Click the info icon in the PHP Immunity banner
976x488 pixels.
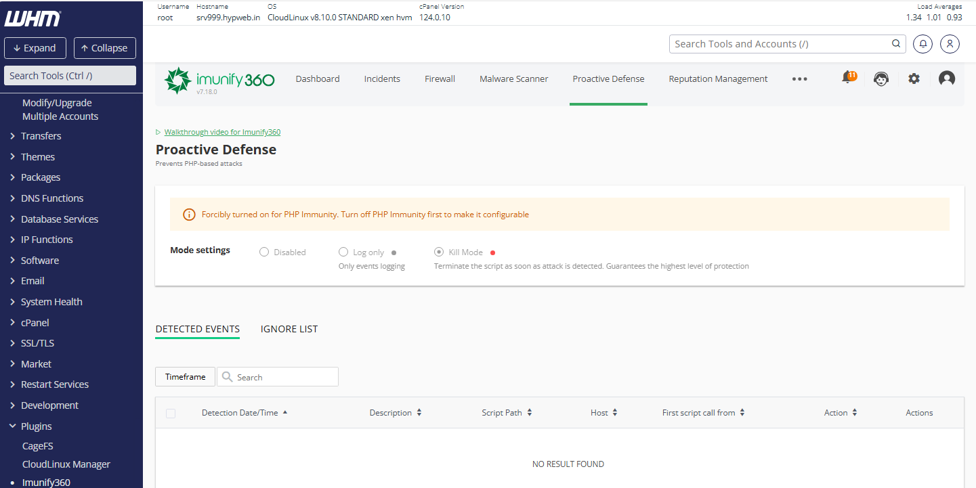[x=189, y=214]
